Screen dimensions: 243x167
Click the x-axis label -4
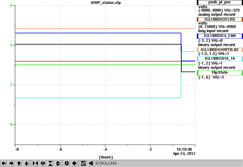(105, 149)
